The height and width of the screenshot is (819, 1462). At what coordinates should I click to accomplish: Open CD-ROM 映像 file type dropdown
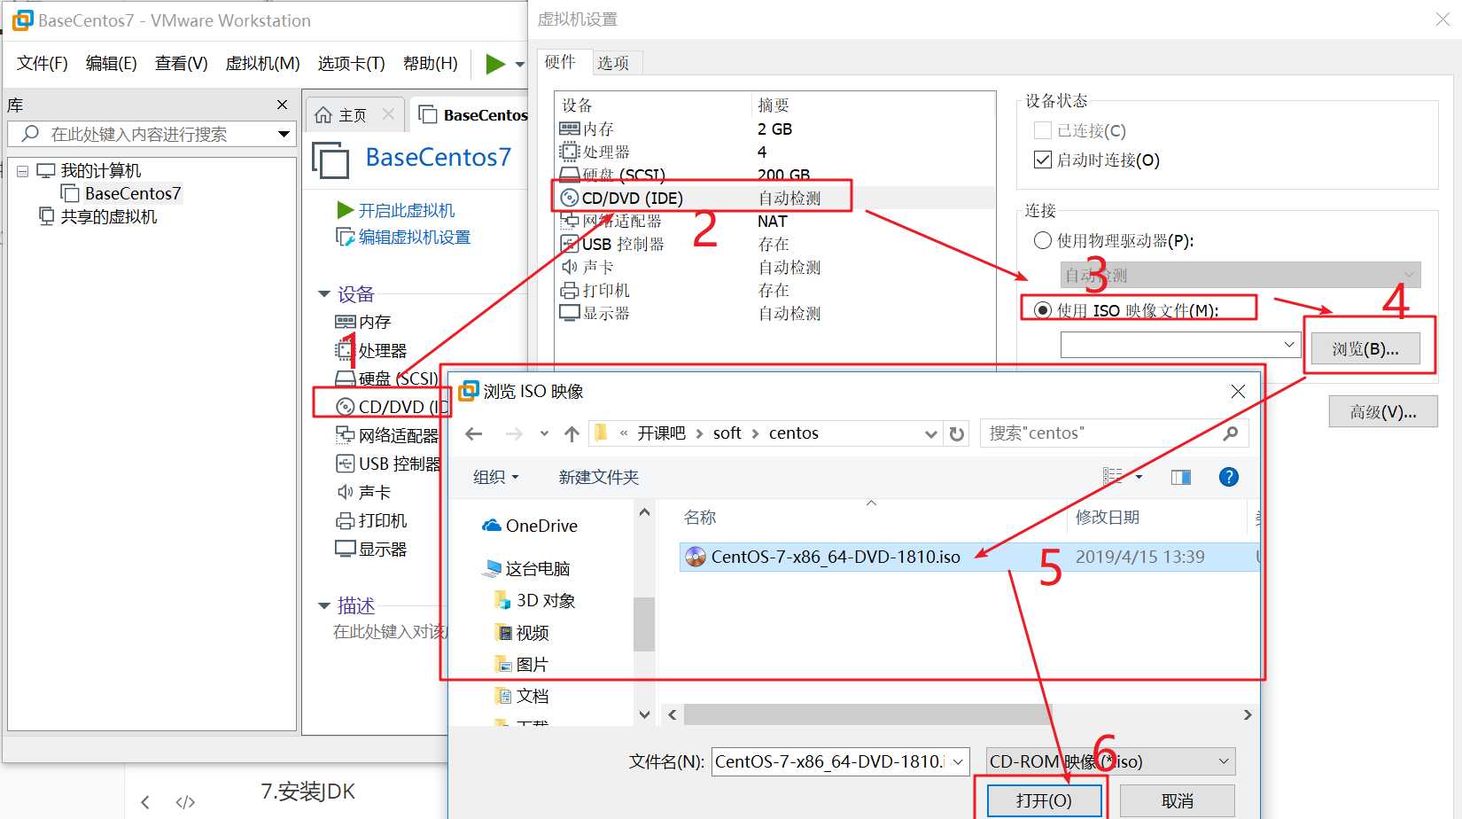click(1111, 761)
